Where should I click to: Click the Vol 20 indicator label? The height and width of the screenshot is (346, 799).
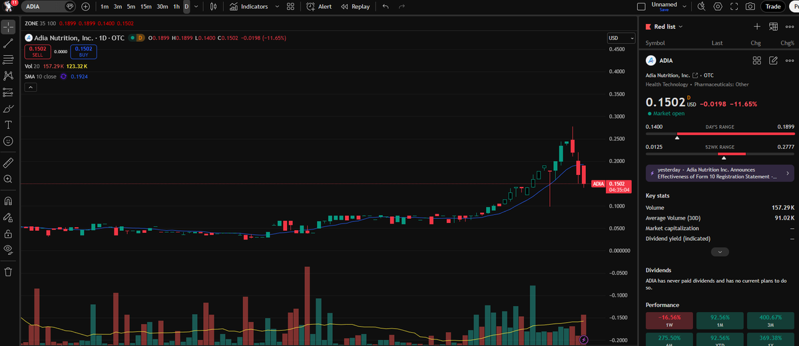33,67
